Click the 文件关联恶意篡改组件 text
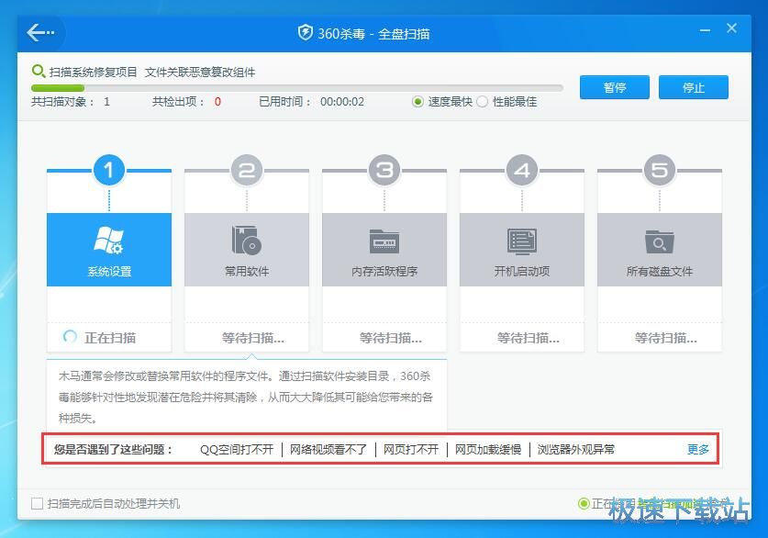Viewport: 768px width, 538px height. pyautogui.click(x=200, y=72)
